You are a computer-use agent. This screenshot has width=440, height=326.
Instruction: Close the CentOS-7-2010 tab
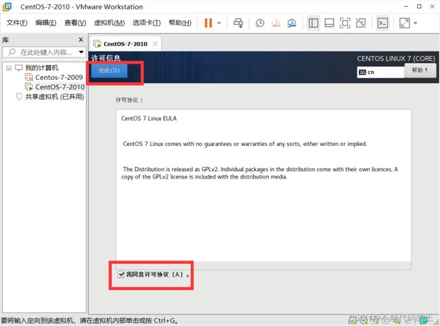click(155, 44)
